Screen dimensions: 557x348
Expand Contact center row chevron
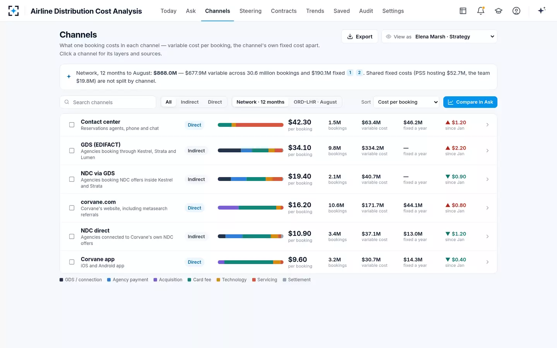click(487, 125)
